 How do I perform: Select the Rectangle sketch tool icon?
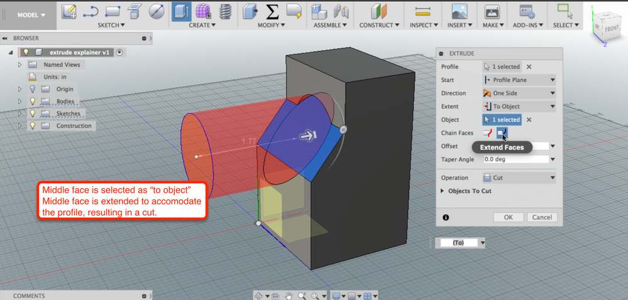coord(113,11)
